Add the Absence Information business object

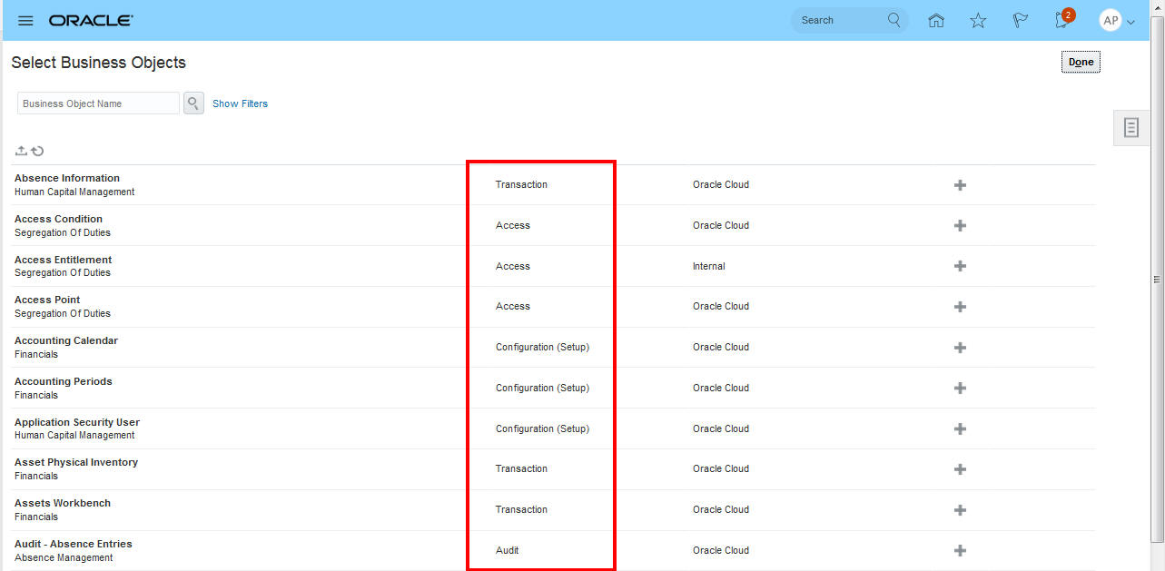(960, 184)
